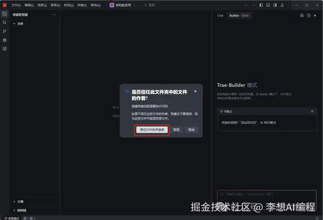Click the red Trae logo icon

coord(4,5)
